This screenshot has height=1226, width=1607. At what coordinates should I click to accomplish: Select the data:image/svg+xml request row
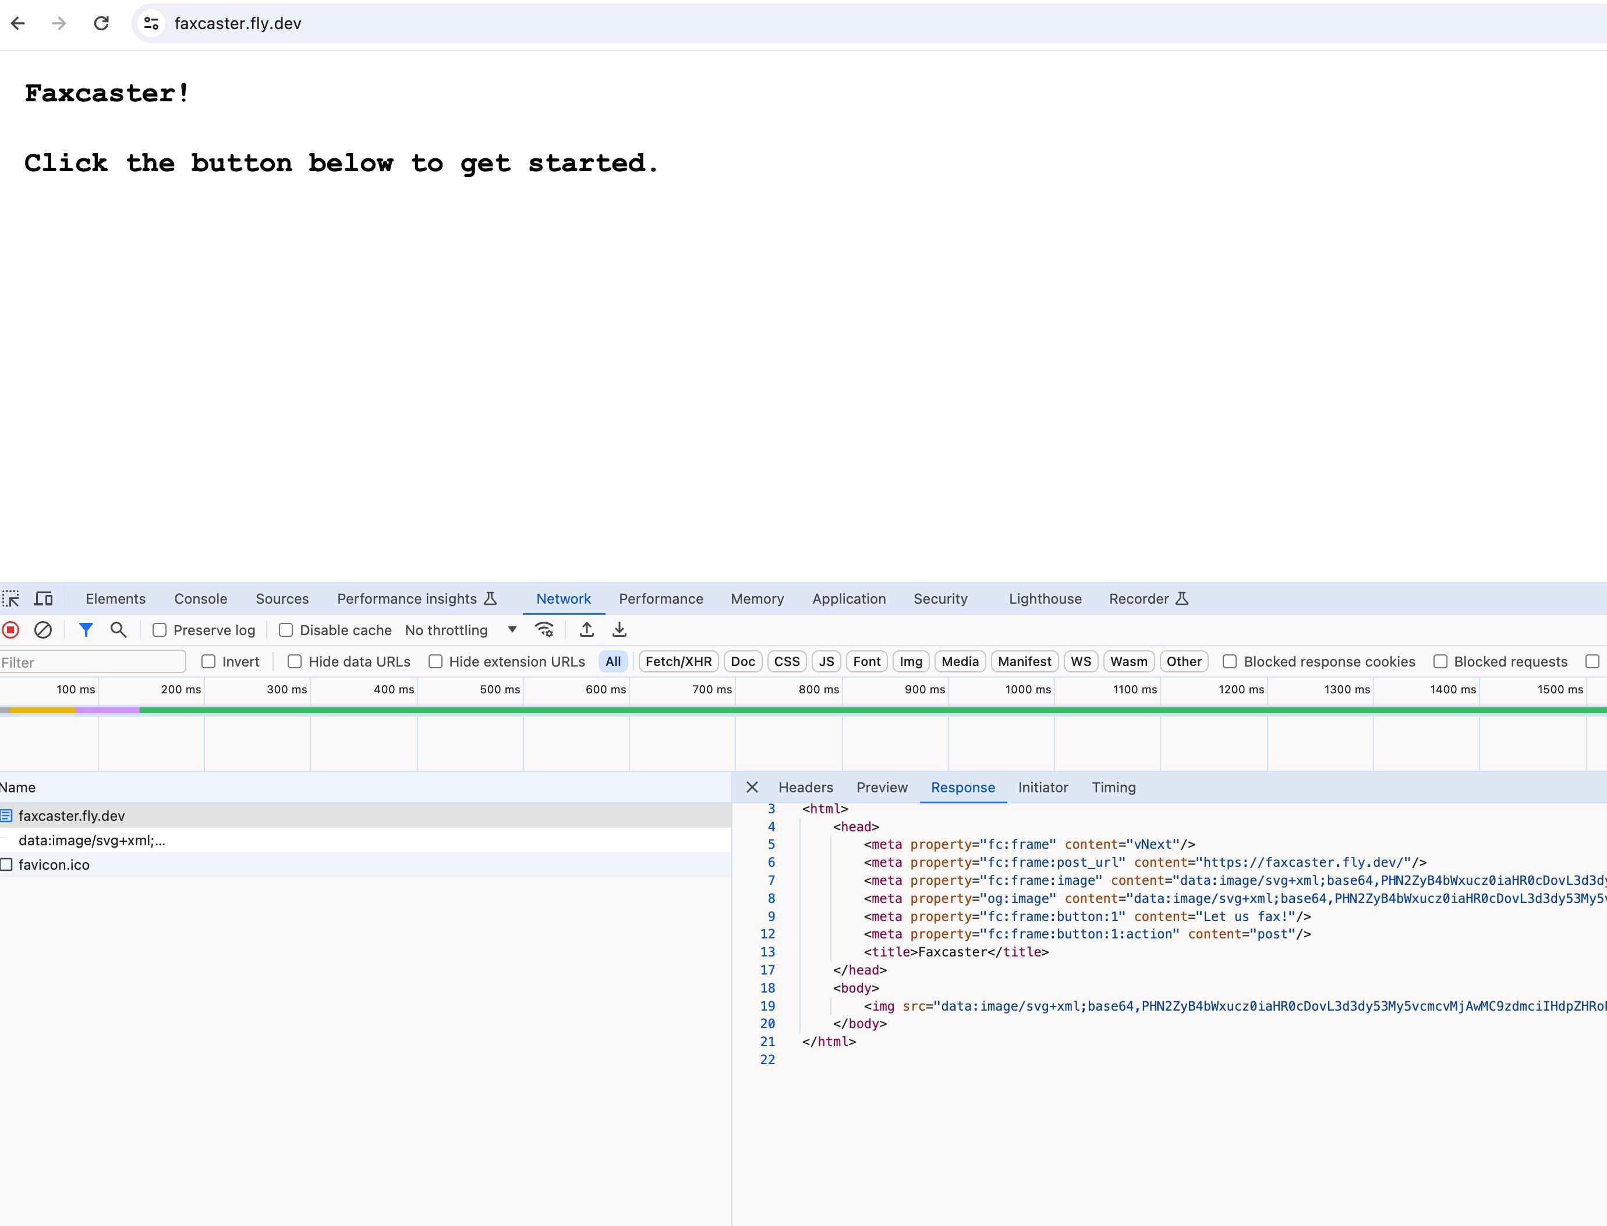(365, 840)
